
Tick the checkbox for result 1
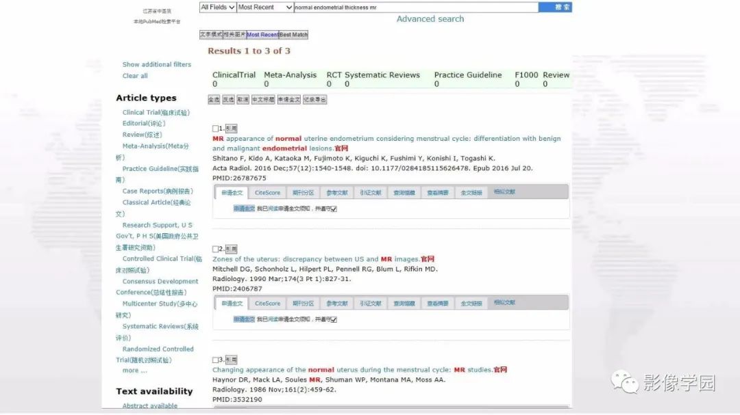(x=215, y=129)
